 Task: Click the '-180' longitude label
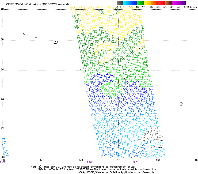3,160
